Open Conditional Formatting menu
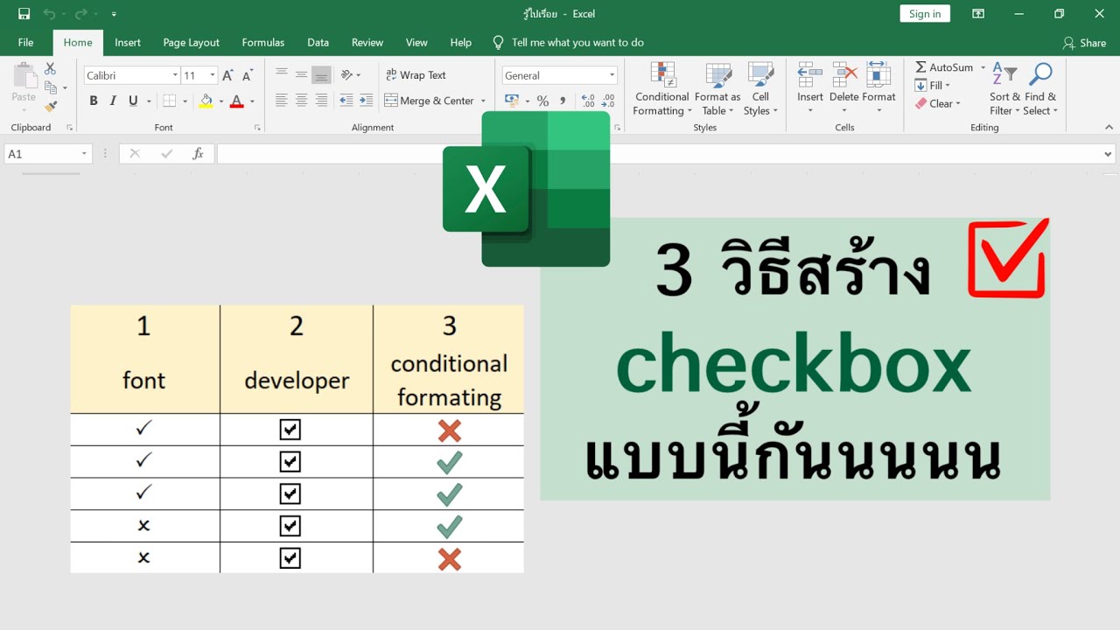 click(662, 89)
